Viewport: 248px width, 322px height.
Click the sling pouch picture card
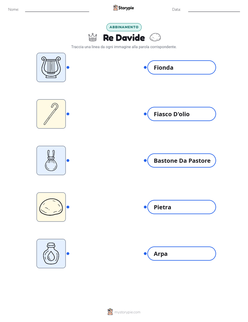(51, 160)
